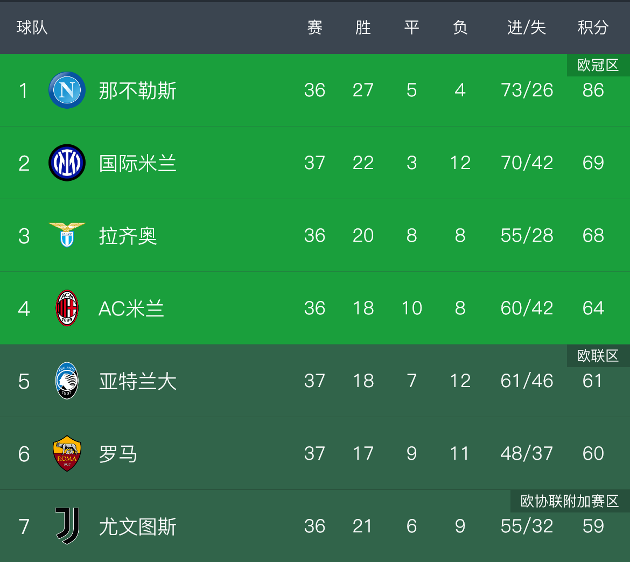Click the 欧联区 zone label
The image size is (630, 562).
598,356
